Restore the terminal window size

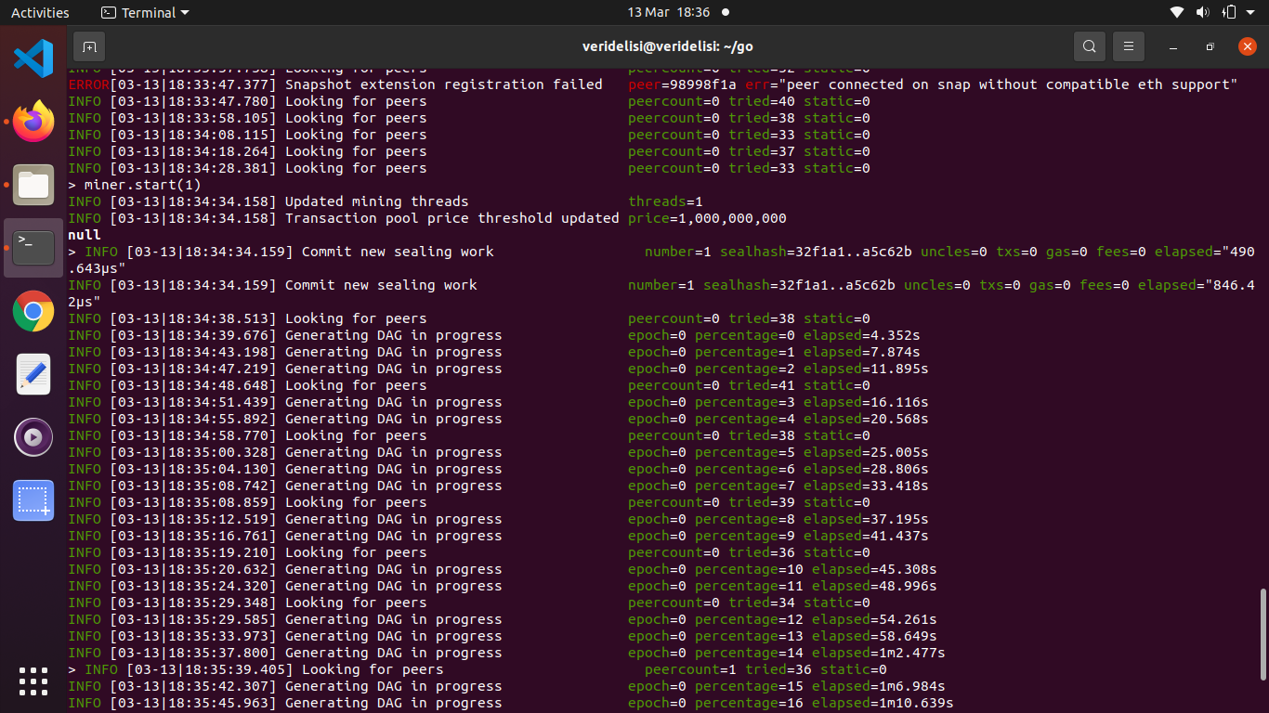[x=1210, y=46]
